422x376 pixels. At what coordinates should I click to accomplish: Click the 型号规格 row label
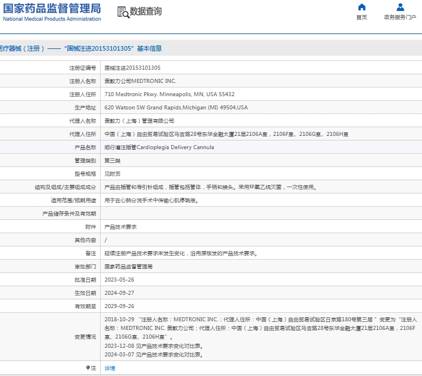click(x=85, y=174)
